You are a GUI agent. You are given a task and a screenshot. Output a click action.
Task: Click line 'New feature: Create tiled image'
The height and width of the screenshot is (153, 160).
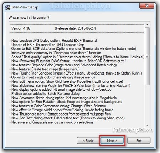point(44,69)
